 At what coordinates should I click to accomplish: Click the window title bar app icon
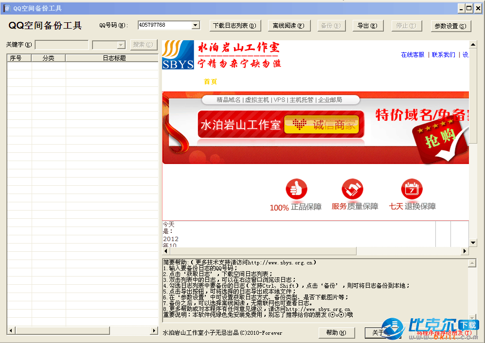point(7,8)
